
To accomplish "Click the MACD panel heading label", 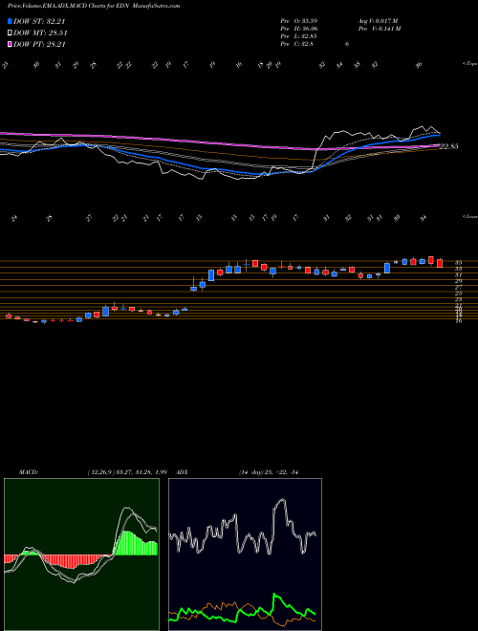I will pos(29,472).
